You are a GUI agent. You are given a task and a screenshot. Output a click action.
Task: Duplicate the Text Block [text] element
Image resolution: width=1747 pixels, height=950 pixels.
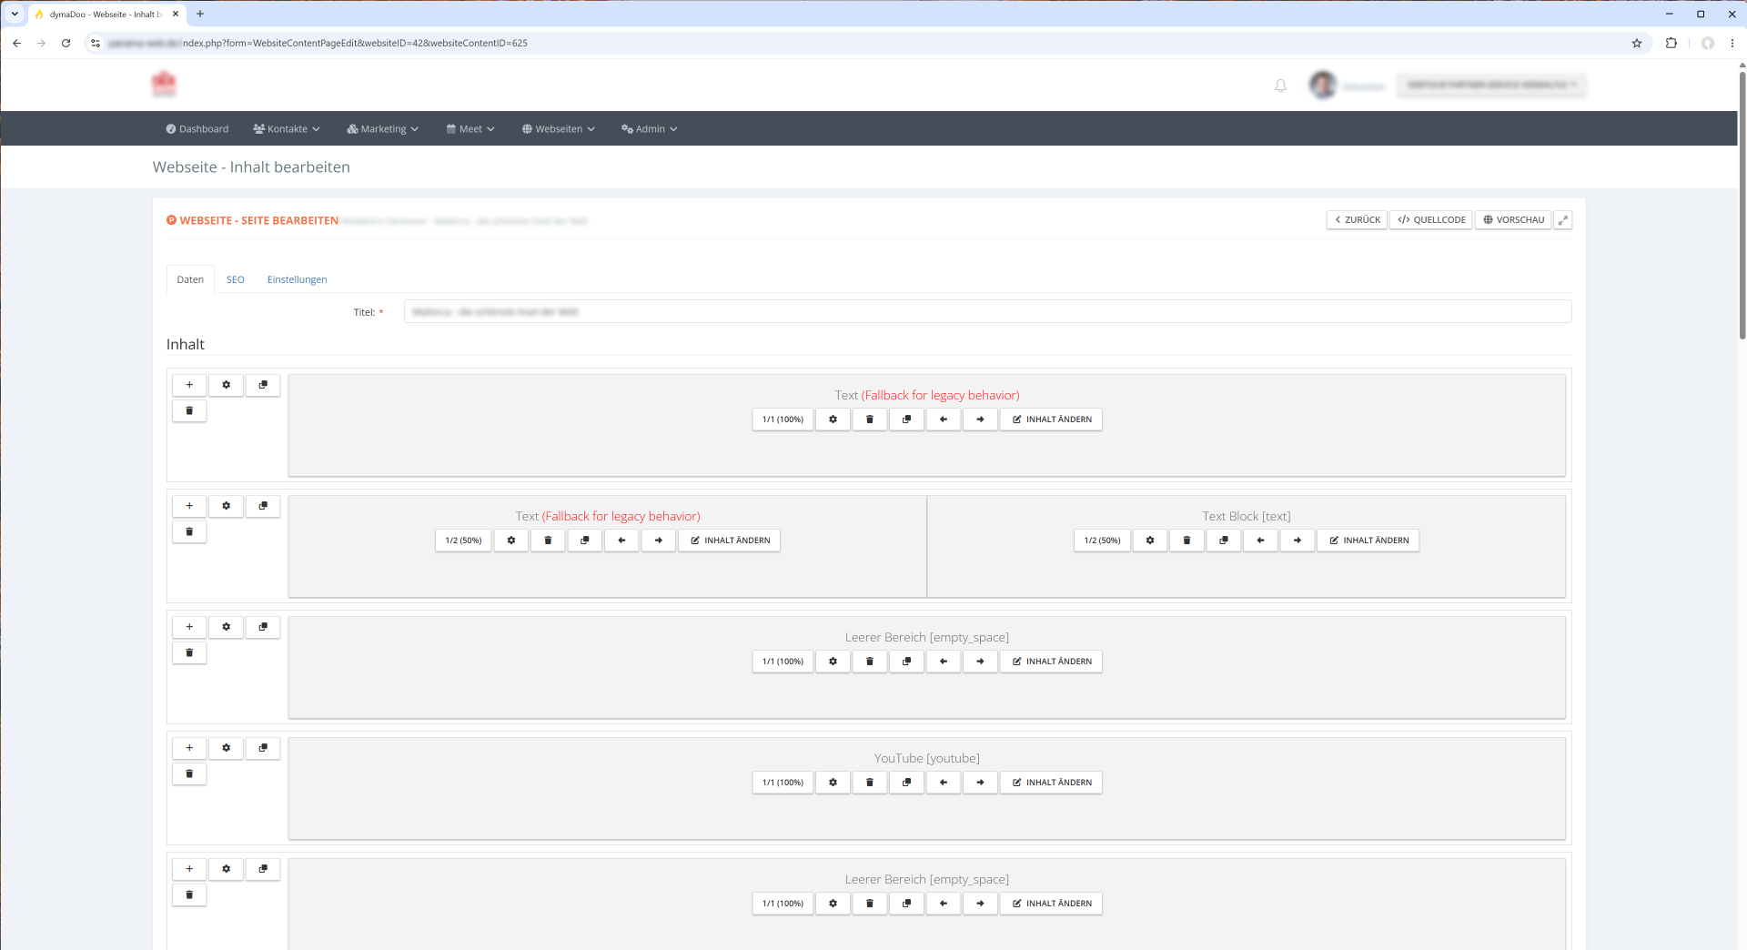1224,541
